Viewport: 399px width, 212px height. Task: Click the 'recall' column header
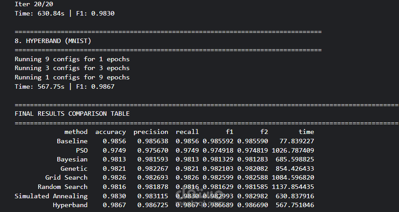tap(187, 132)
